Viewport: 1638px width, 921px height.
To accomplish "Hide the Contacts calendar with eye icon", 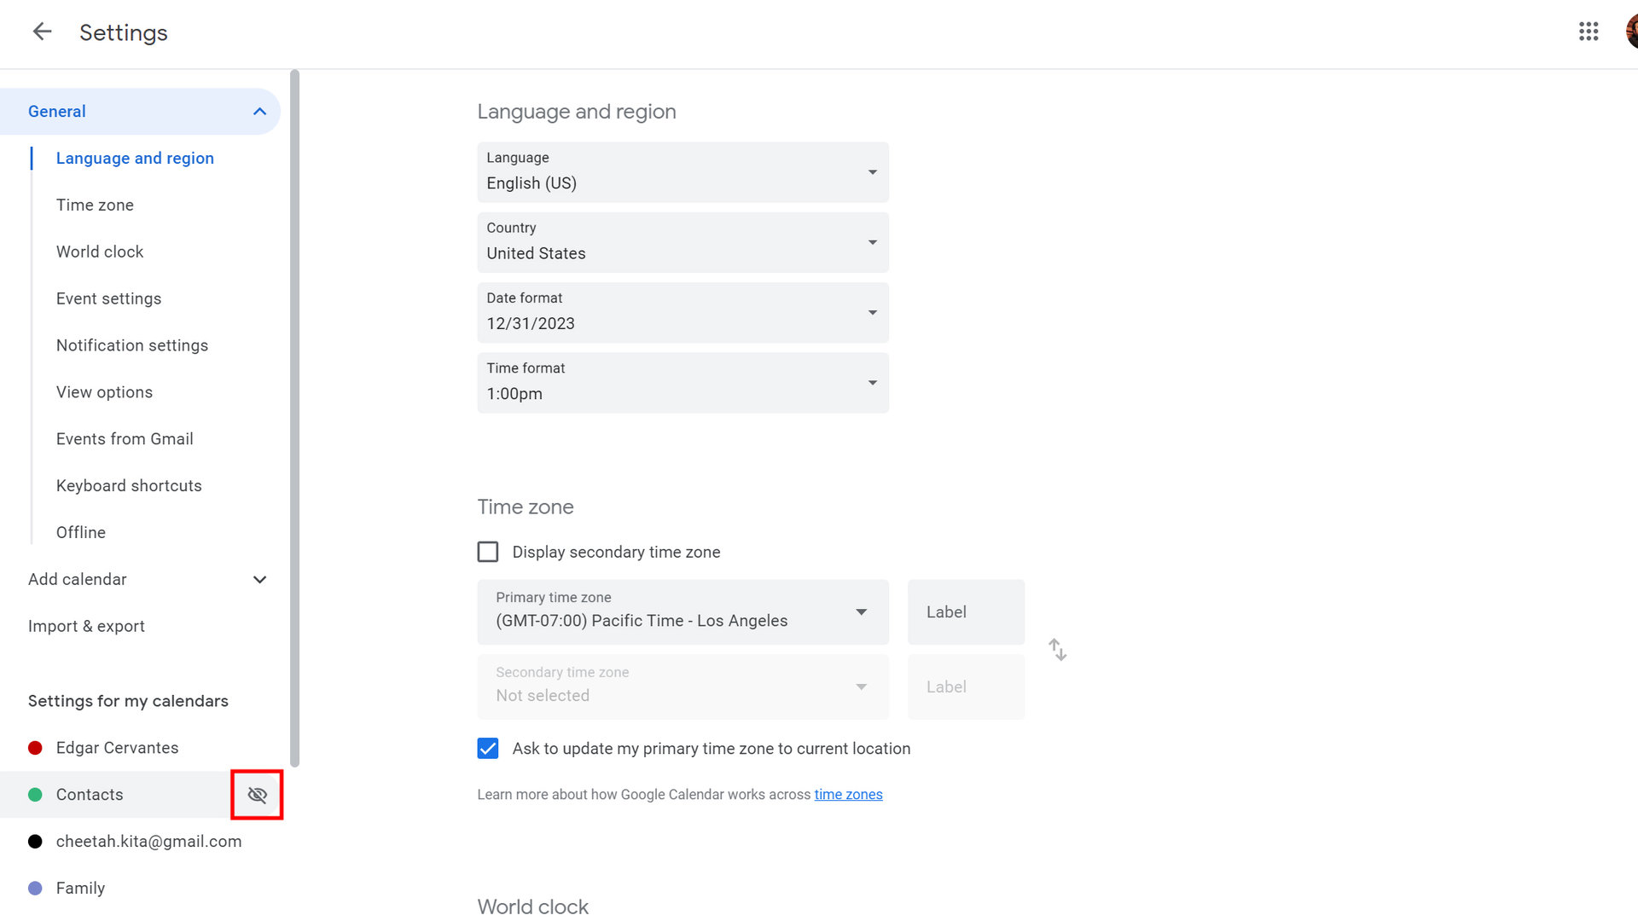I will point(257,795).
